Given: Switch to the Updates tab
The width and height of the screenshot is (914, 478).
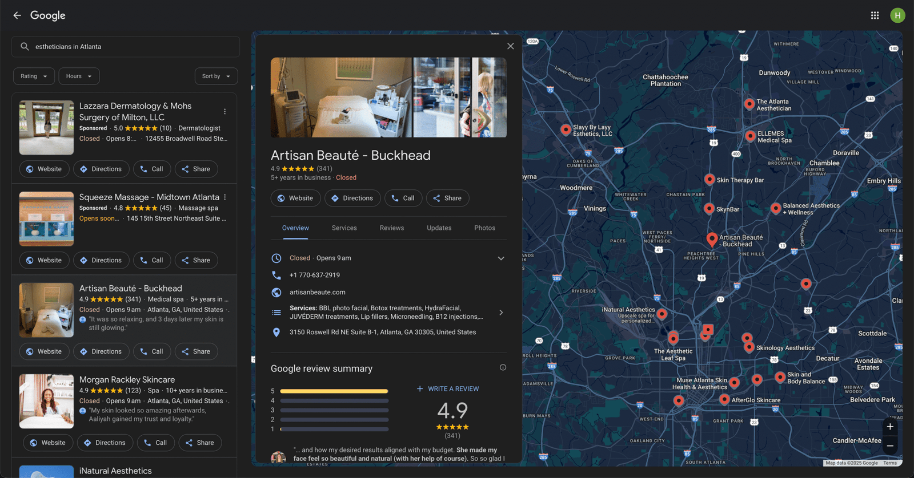Looking at the screenshot, I should point(439,228).
